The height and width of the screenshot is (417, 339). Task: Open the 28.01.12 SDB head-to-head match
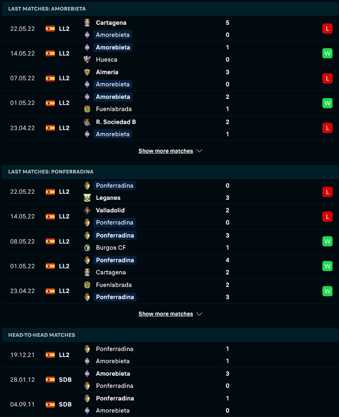(x=170, y=380)
